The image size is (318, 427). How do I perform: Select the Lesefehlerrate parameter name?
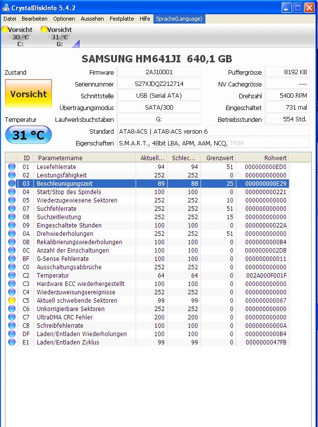(x=57, y=167)
